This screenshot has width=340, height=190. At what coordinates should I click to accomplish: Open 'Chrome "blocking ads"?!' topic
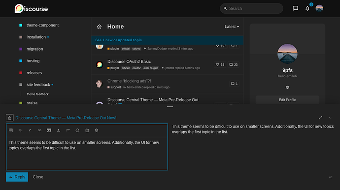pyautogui.click(x=129, y=81)
